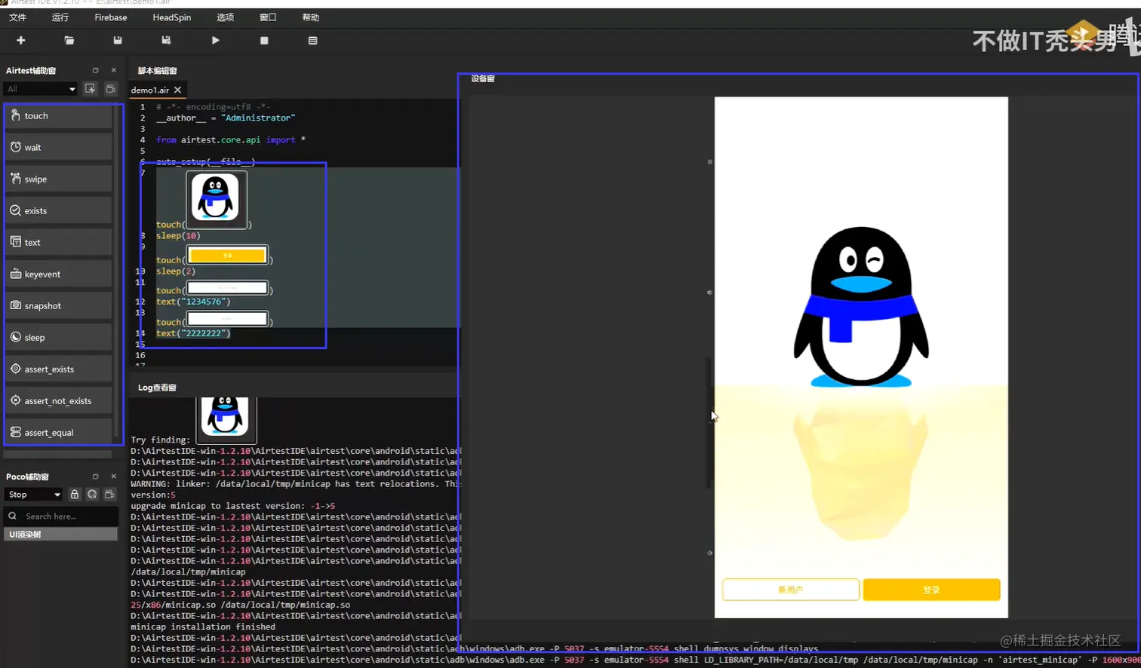The image size is (1141, 668).
Task: Click the magnifier icon in Poco search
Action: [x=13, y=516]
